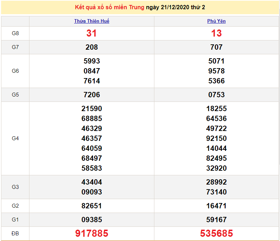Click the red G8 number 13

click(216, 33)
